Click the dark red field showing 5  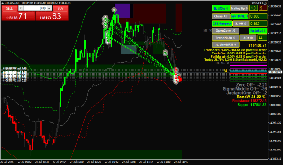click(263, 8)
